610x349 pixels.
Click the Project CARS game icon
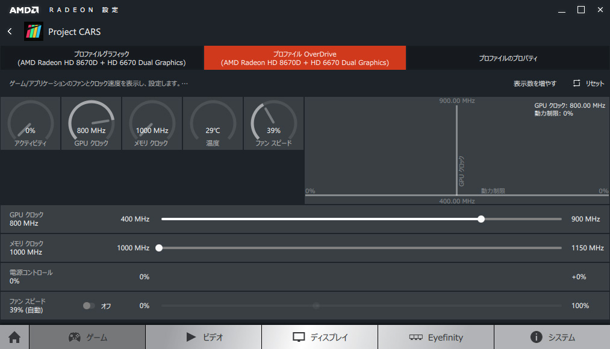point(34,31)
